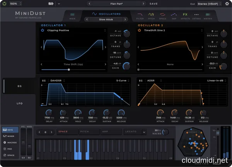Select the EG side tab

[x=20, y=86]
